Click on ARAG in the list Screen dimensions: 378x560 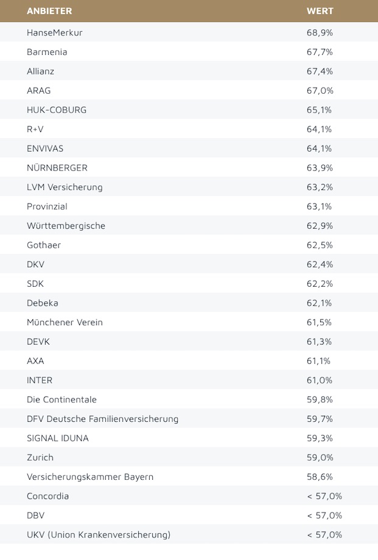[x=39, y=91]
